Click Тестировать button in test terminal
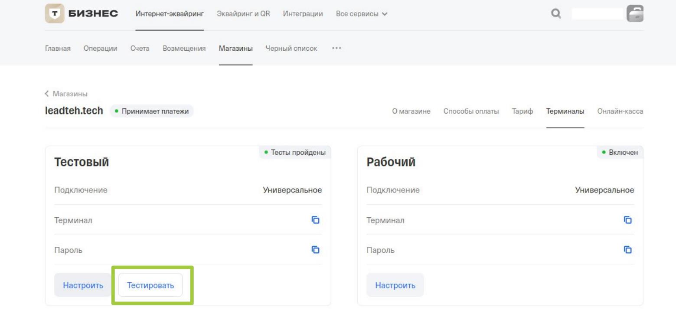The width and height of the screenshot is (676, 327). point(150,285)
